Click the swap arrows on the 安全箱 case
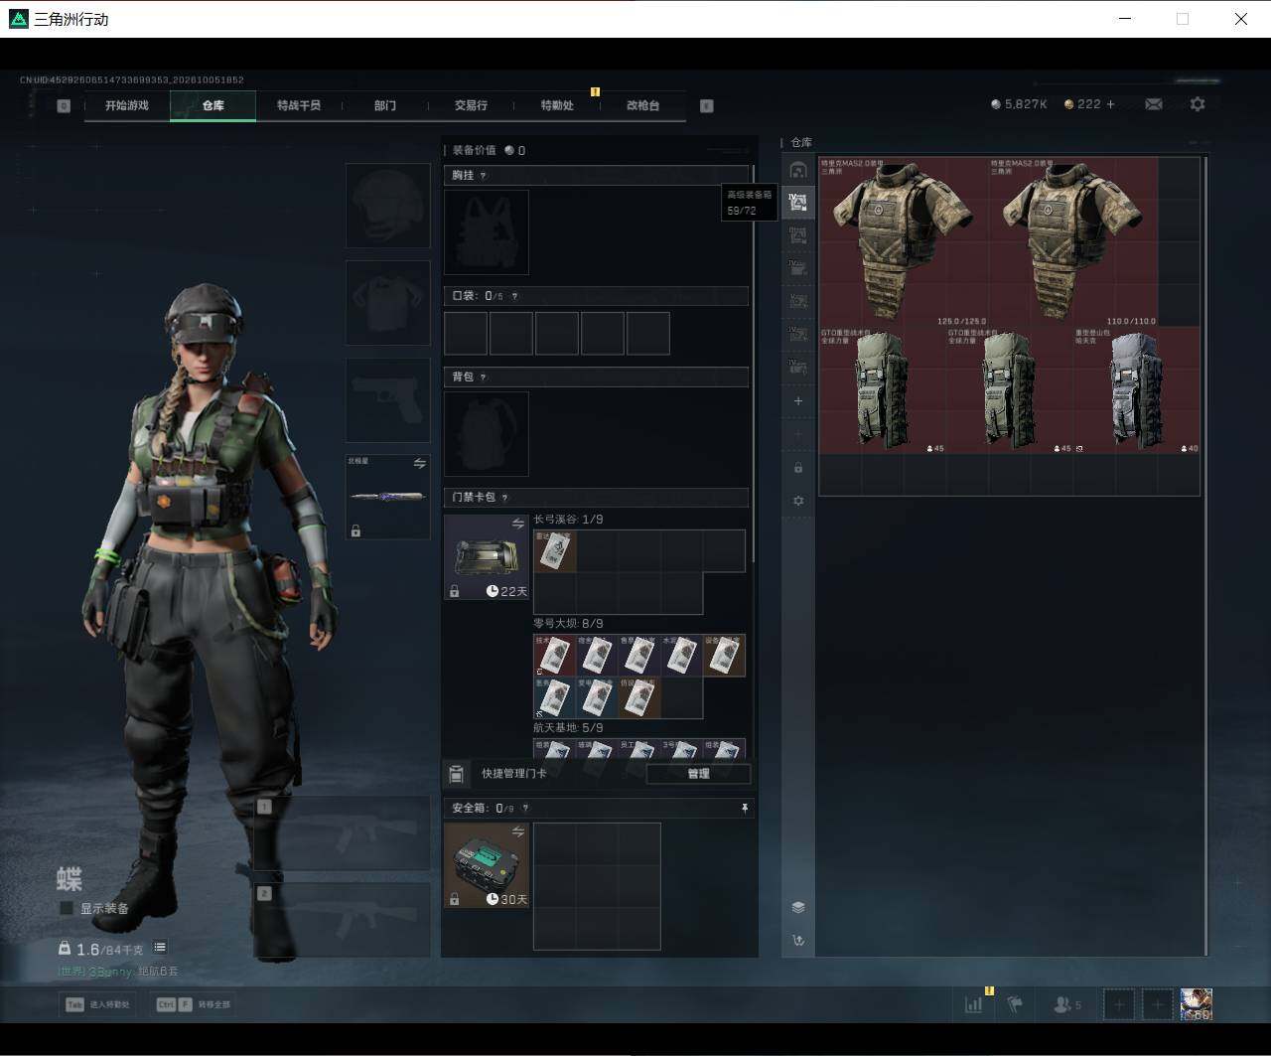The height and width of the screenshot is (1056, 1271). (517, 831)
